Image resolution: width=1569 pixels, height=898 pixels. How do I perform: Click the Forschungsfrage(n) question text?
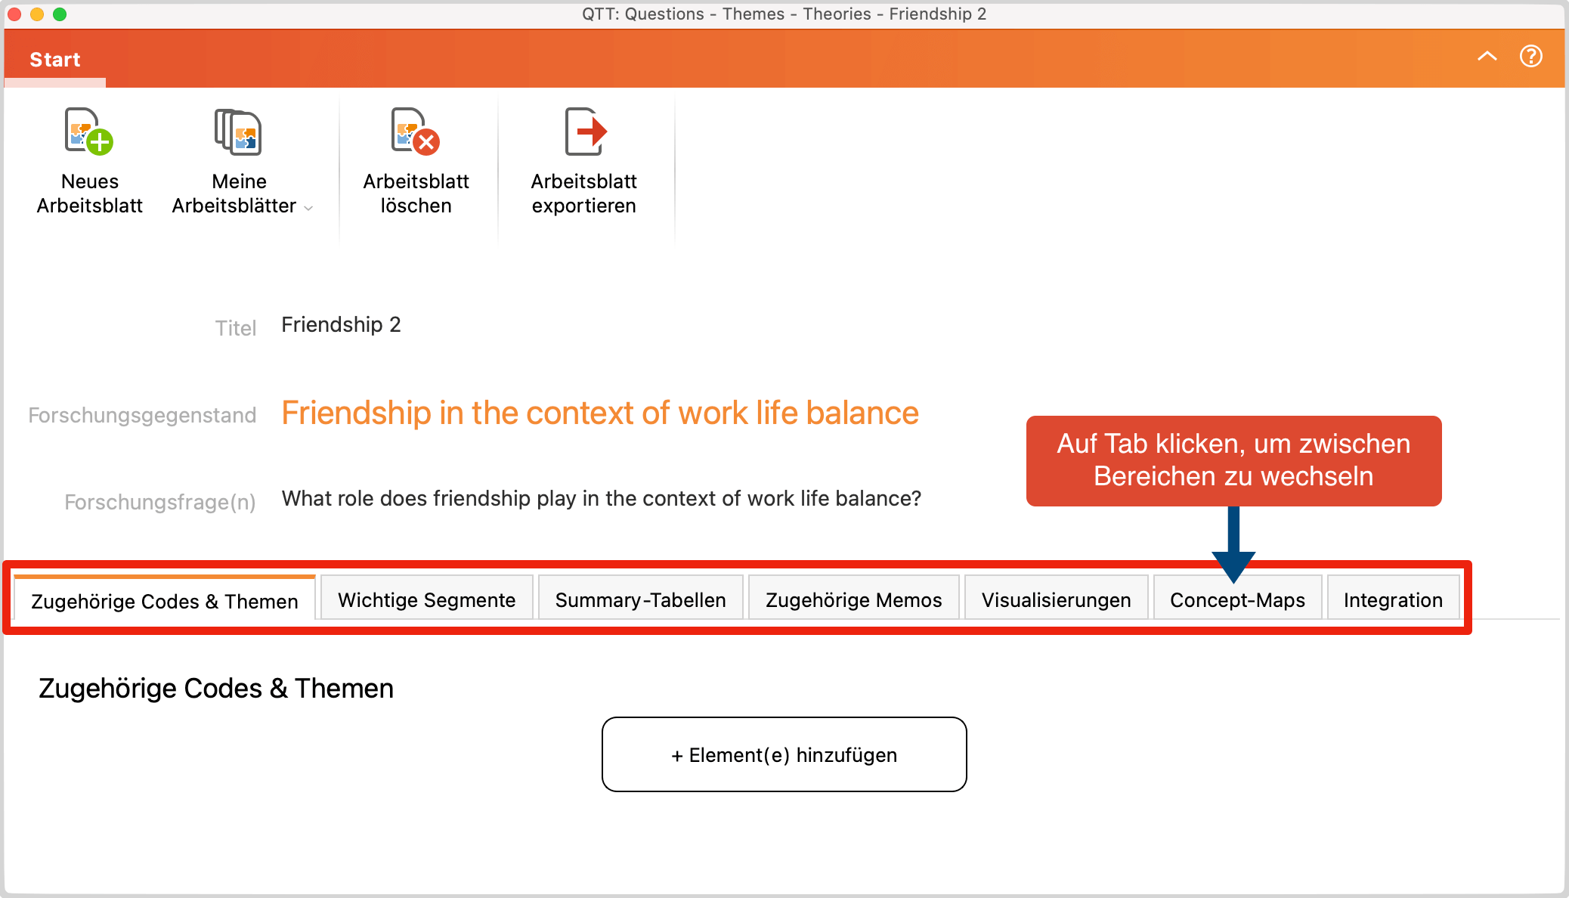click(x=601, y=499)
